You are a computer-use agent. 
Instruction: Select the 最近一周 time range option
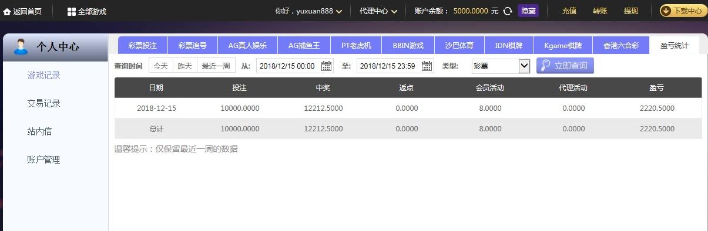coord(216,66)
